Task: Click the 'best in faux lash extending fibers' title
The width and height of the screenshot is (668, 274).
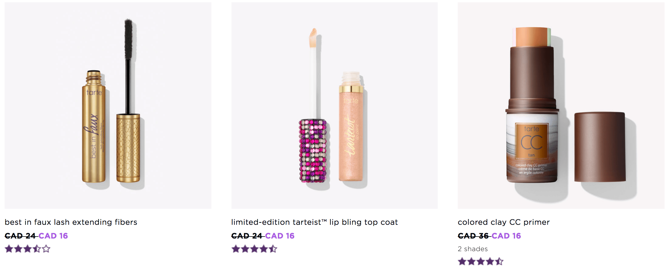Action: pos(71,222)
